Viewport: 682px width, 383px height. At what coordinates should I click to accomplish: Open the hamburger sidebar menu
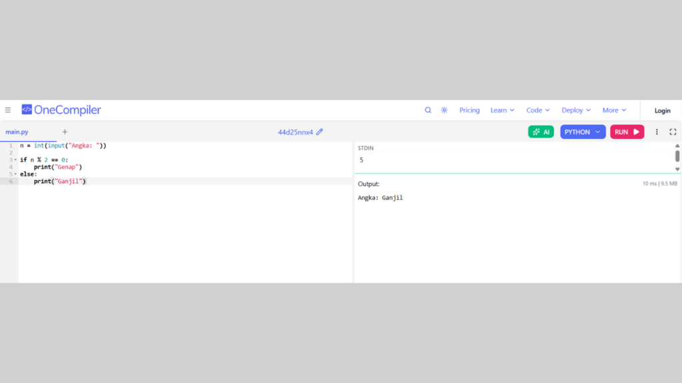[8, 110]
